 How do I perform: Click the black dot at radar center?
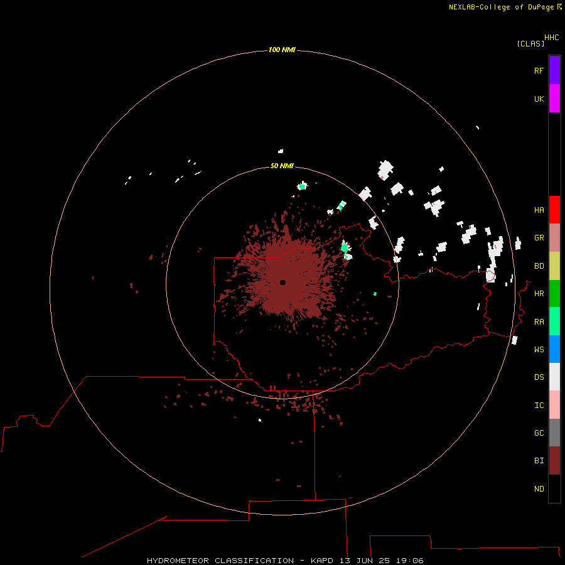282,282
